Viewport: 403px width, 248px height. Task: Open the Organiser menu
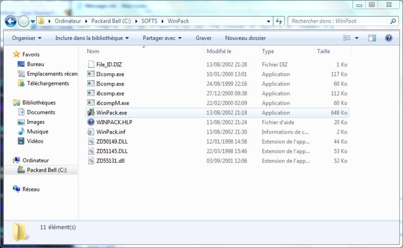(27, 38)
